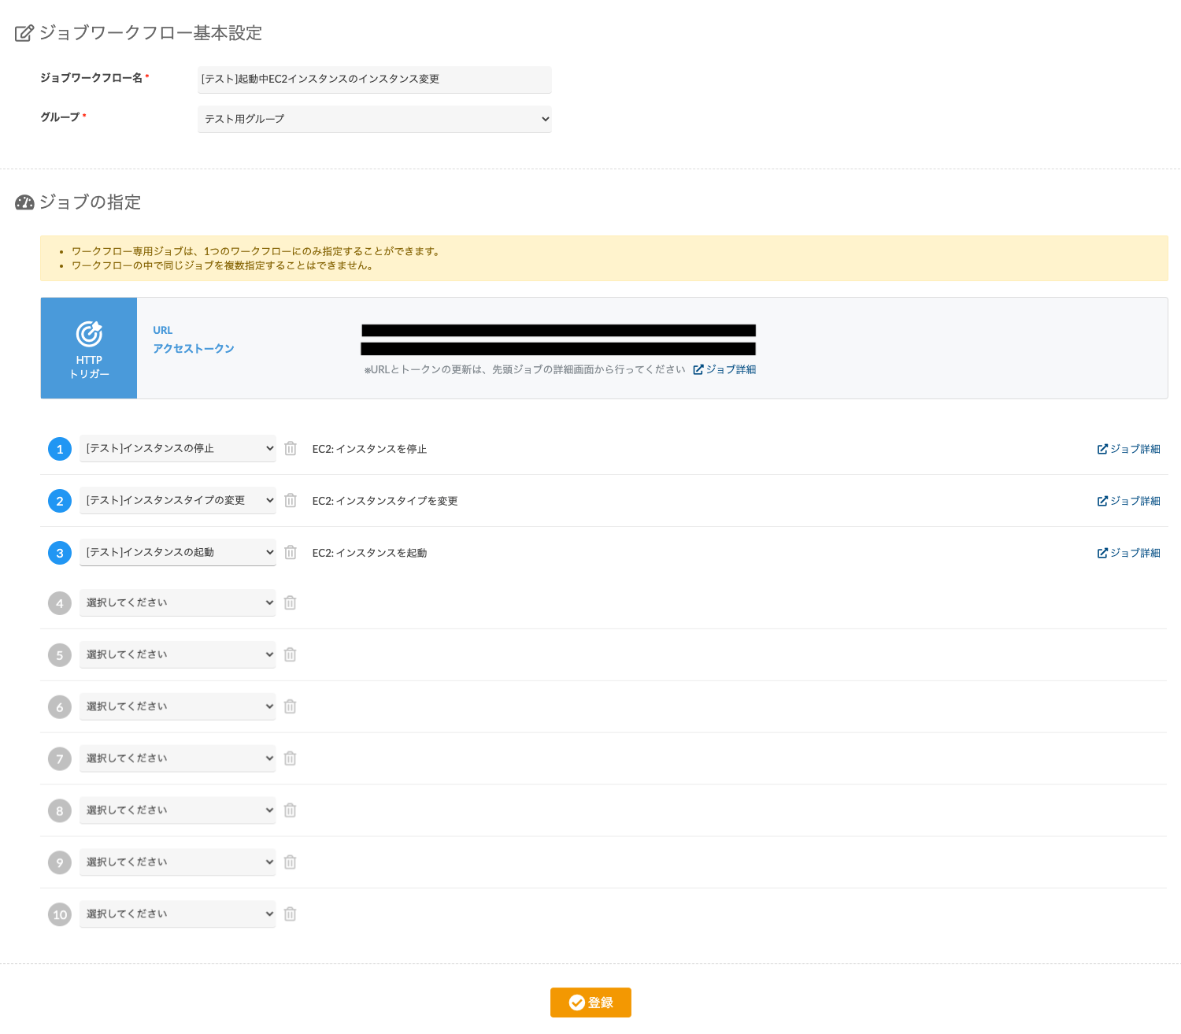
Task: Open the グループ dropdown showing テスト用グループ
Action: [375, 119]
